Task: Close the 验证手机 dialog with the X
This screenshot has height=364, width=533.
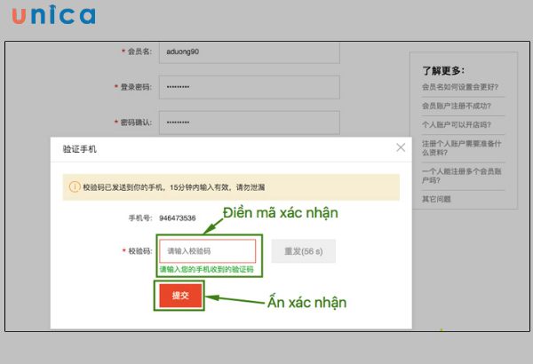Action: [401, 147]
